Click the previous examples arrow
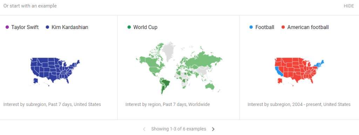The image size is (359, 135). [144, 129]
